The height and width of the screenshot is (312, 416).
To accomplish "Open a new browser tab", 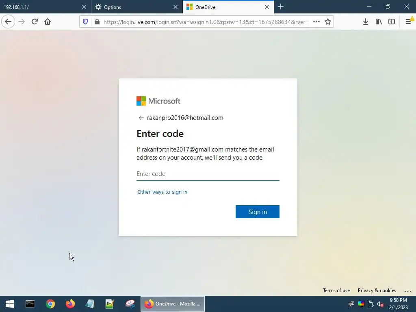I will pos(281,7).
